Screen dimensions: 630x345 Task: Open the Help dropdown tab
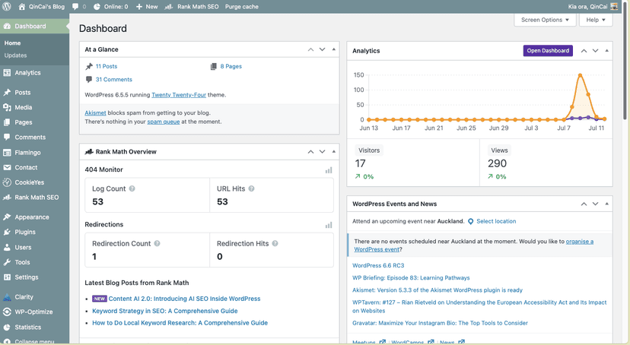[x=595, y=20]
